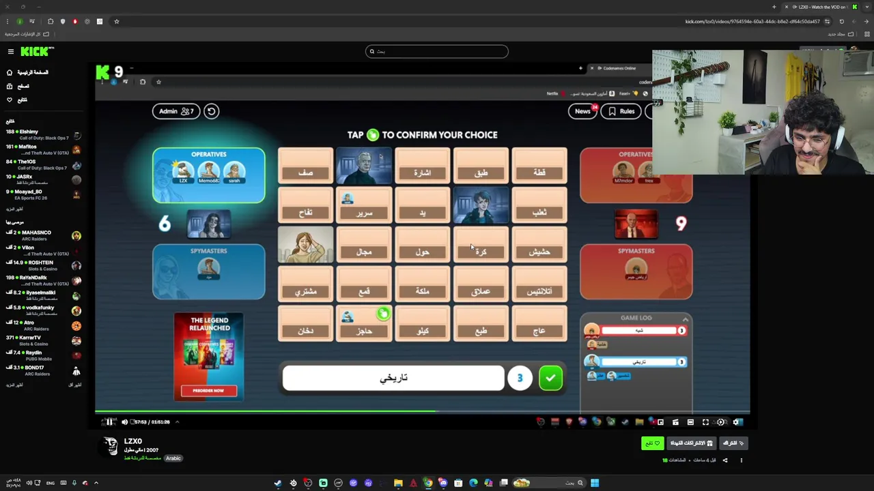Open followed channel Moayad_80
This screenshot has height=491, width=874.
[42, 194]
